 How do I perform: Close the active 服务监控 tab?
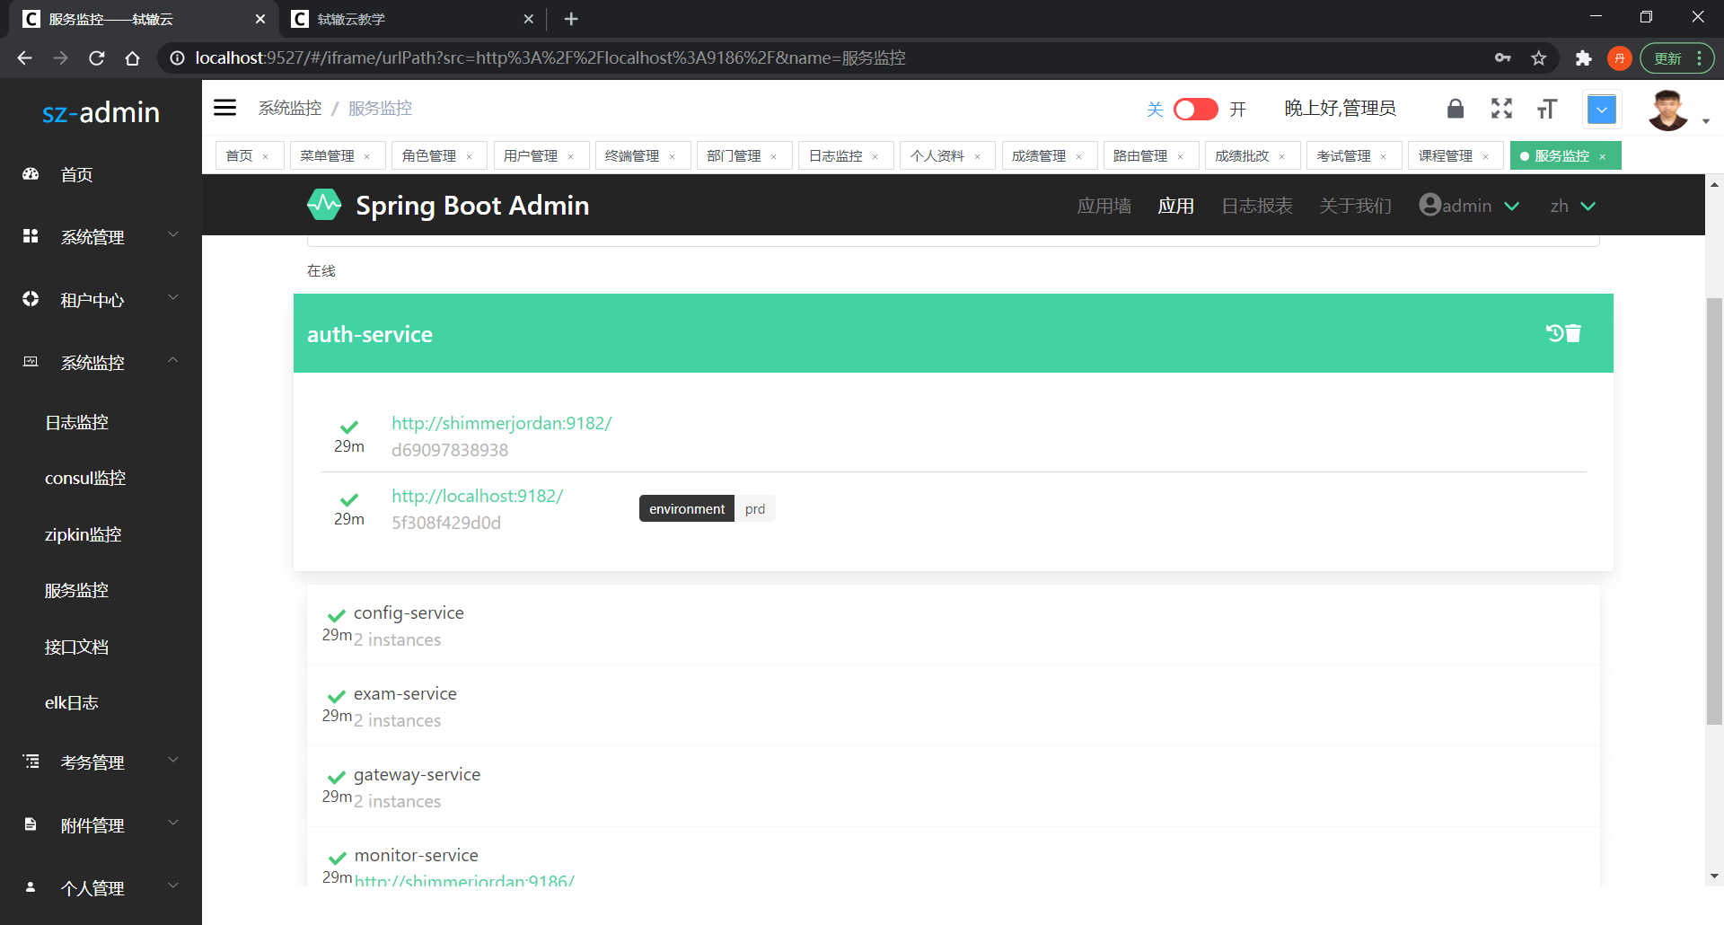(x=1603, y=156)
